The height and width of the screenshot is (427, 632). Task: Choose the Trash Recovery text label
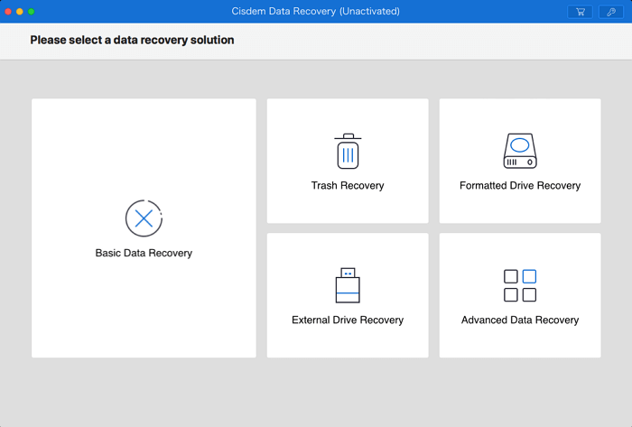(x=348, y=186)
